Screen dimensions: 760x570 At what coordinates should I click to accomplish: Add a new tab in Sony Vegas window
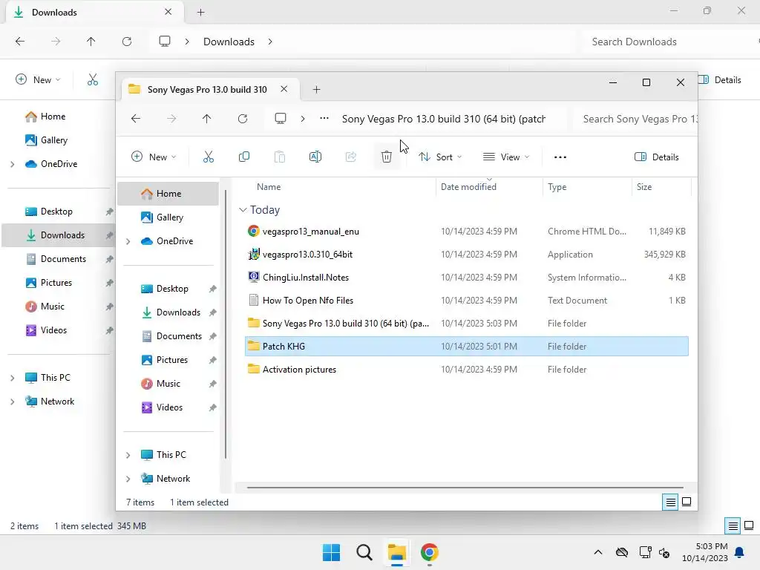316,90
